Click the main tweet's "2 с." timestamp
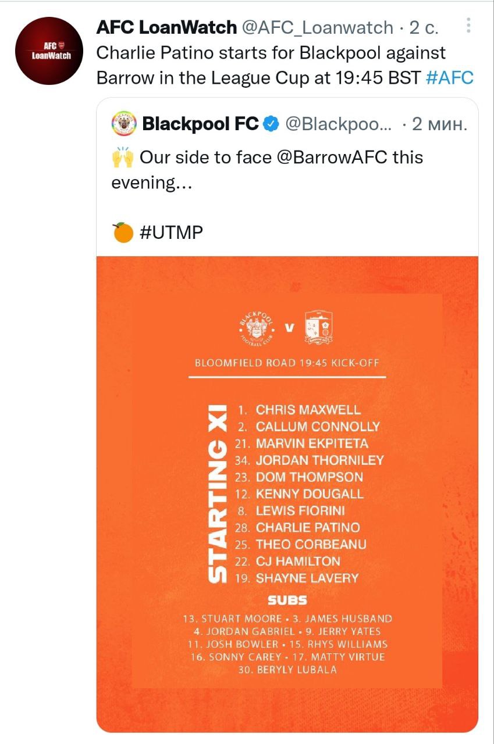494x744 pixels. click(424, 27)
